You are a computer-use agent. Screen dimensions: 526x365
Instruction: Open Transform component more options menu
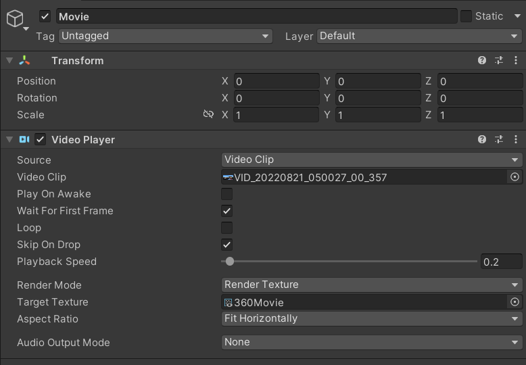click(x=516, y=60)
